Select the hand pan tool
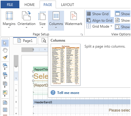This screenshot has width=131, height=116. pyautogui.click(x=5, y=50)
